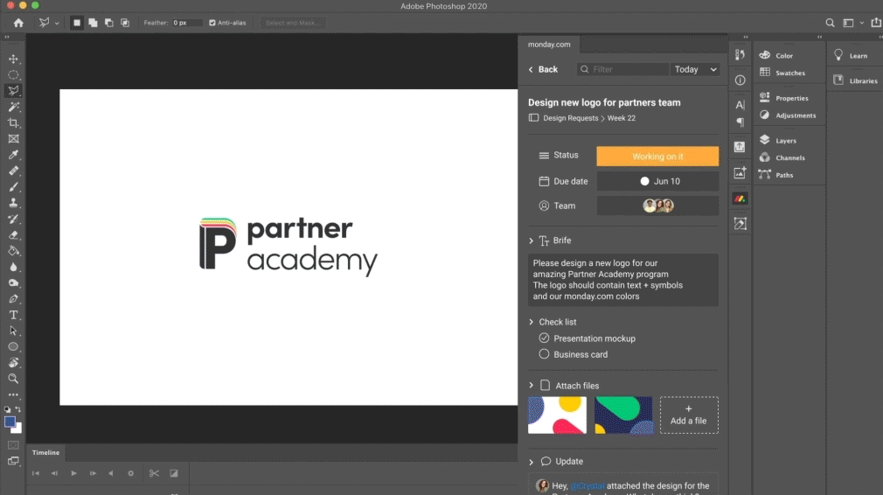
Task: Open the monday.com plugin panel icon
Action: (740, 199)
